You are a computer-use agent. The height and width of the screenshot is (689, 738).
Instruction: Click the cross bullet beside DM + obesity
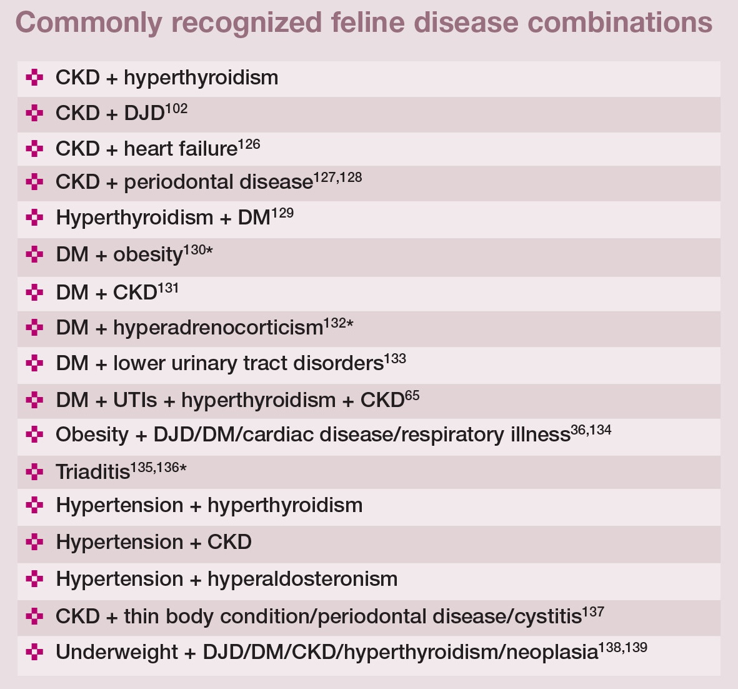pyautogui.click(x=34, y=255)
